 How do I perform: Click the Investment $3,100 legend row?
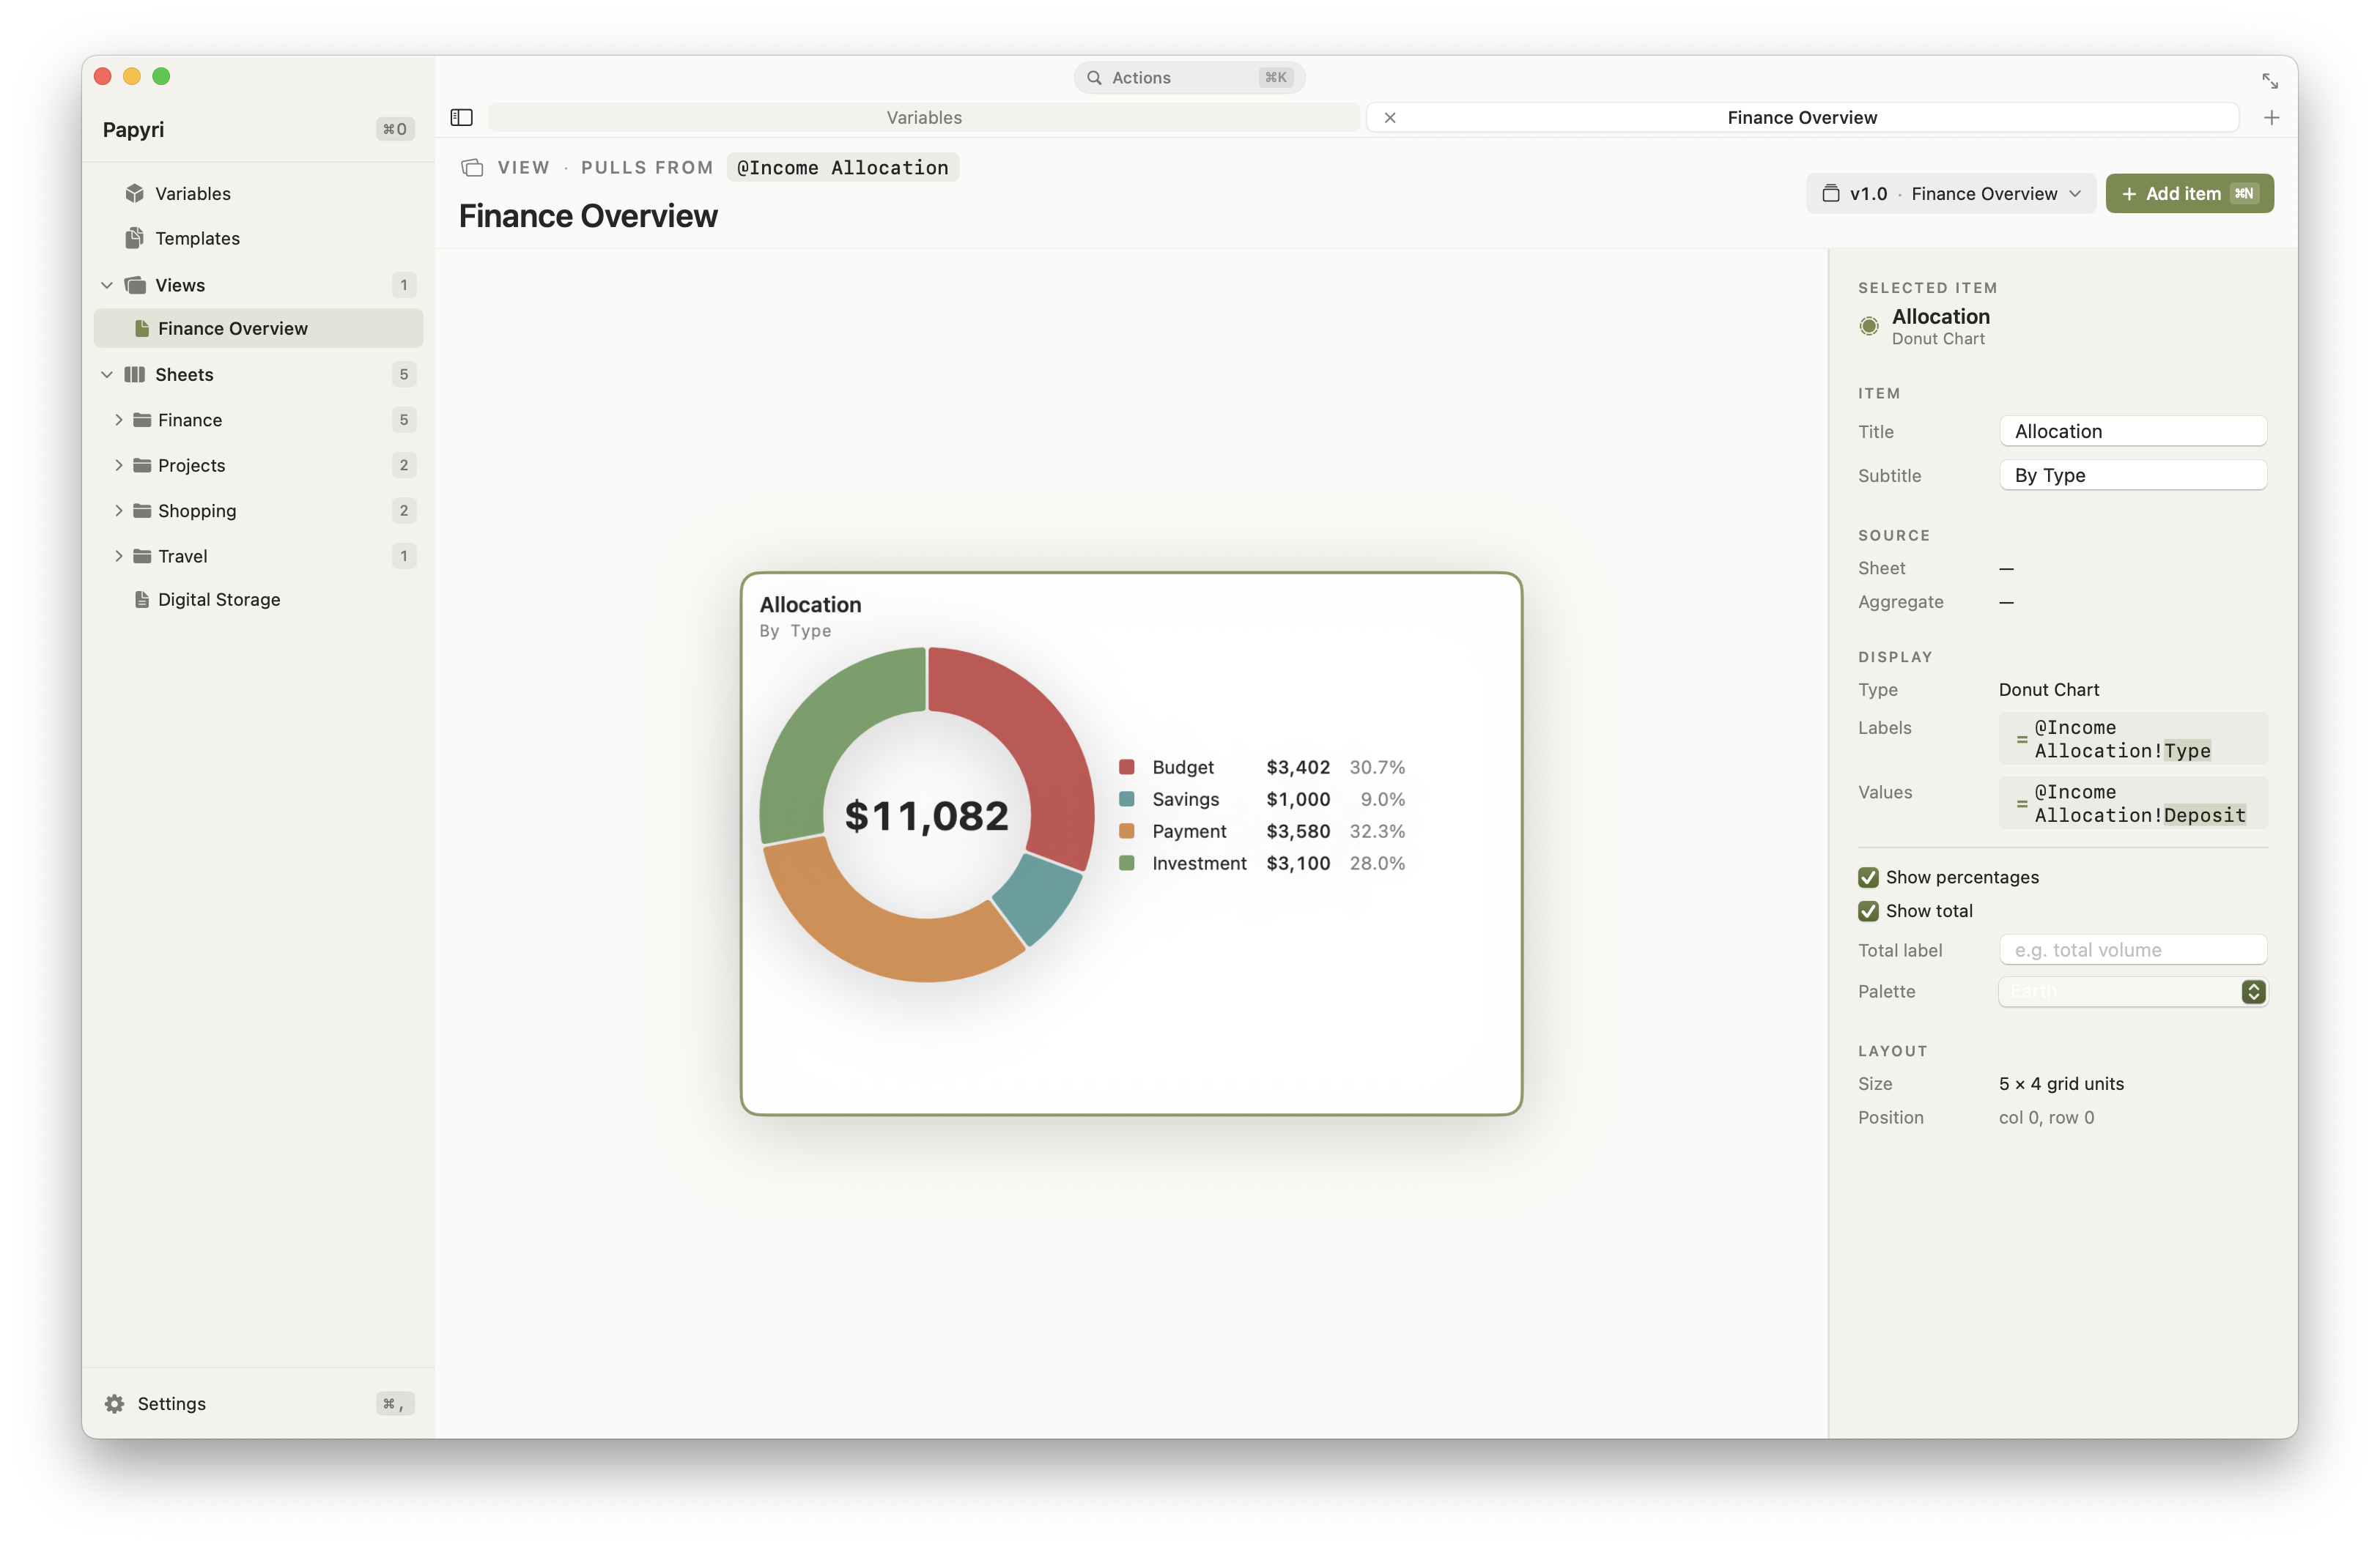pos(1261,864)
